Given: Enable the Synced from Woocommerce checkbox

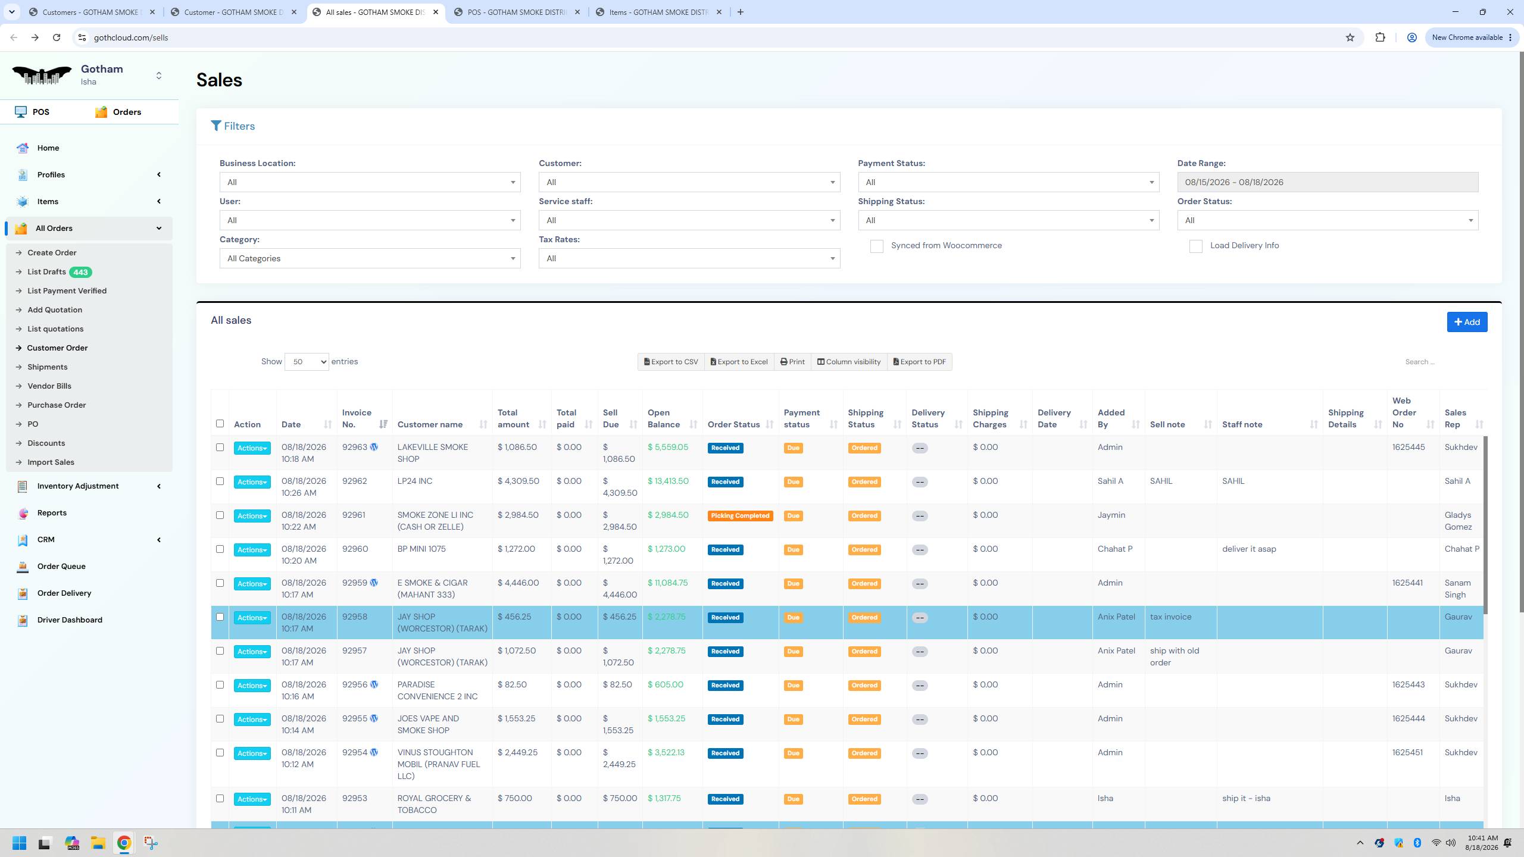Looking at the screenshot, I should (876, 246).
